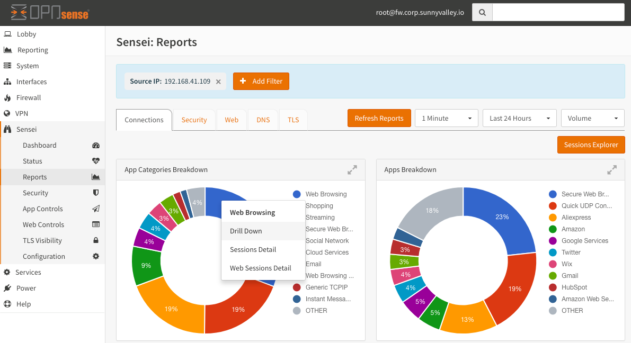Open the Volume metric dropdown
631x343 pixels.
592,118
